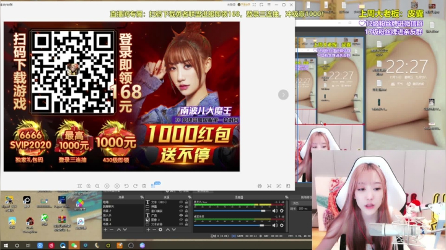Toggle visibility of 文本 (GDI+) source
Screen dimensions: 446x250
click(x=181, y=202)
